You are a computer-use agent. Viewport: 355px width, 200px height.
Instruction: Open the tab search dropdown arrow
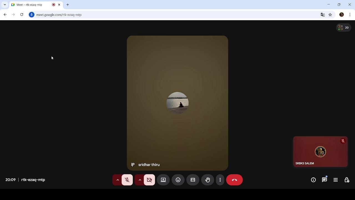pyautogui.click(x=5, y=5)
